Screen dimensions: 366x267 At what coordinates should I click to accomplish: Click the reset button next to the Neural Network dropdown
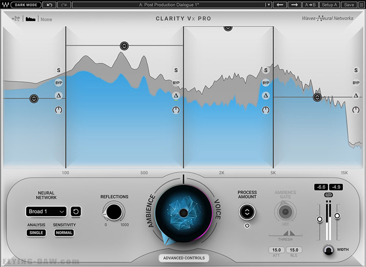tap(76, 211)
